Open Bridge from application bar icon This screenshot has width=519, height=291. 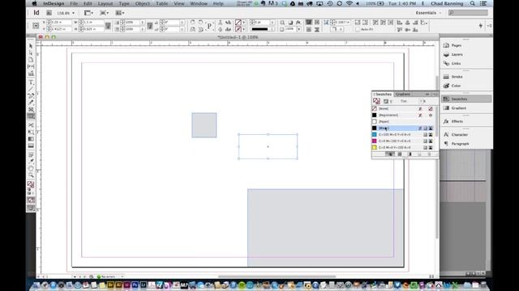point(49,13)
